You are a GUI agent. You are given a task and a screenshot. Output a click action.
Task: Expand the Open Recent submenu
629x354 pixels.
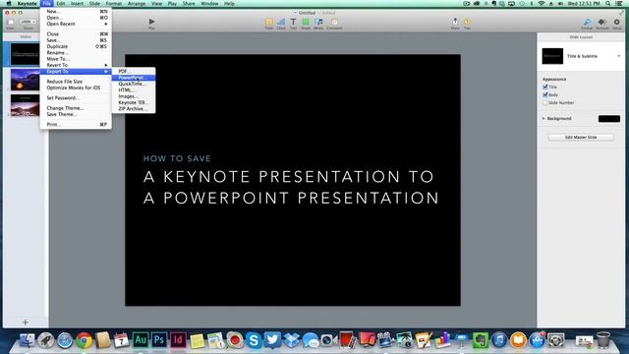76,24
